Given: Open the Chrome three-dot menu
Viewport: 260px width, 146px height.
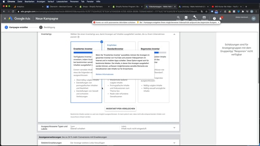Looking at the screenshot, I should pyautogui.click(x=256, y=11).
